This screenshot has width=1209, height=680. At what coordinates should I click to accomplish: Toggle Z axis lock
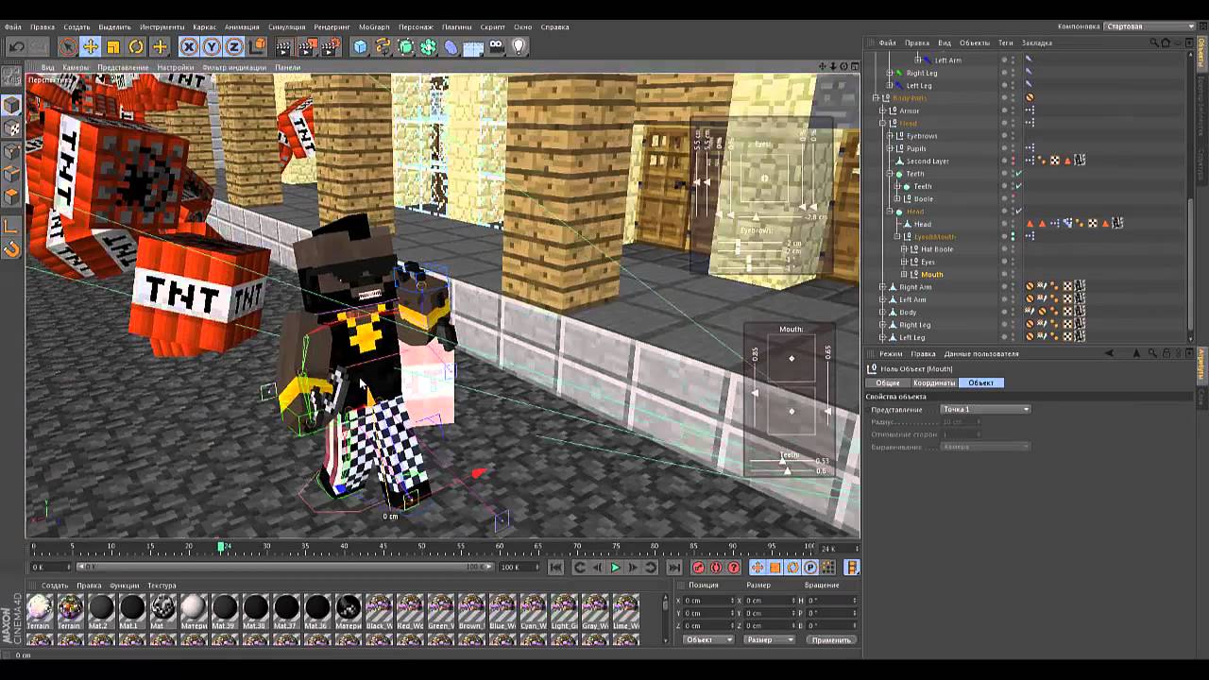point(234,46)
